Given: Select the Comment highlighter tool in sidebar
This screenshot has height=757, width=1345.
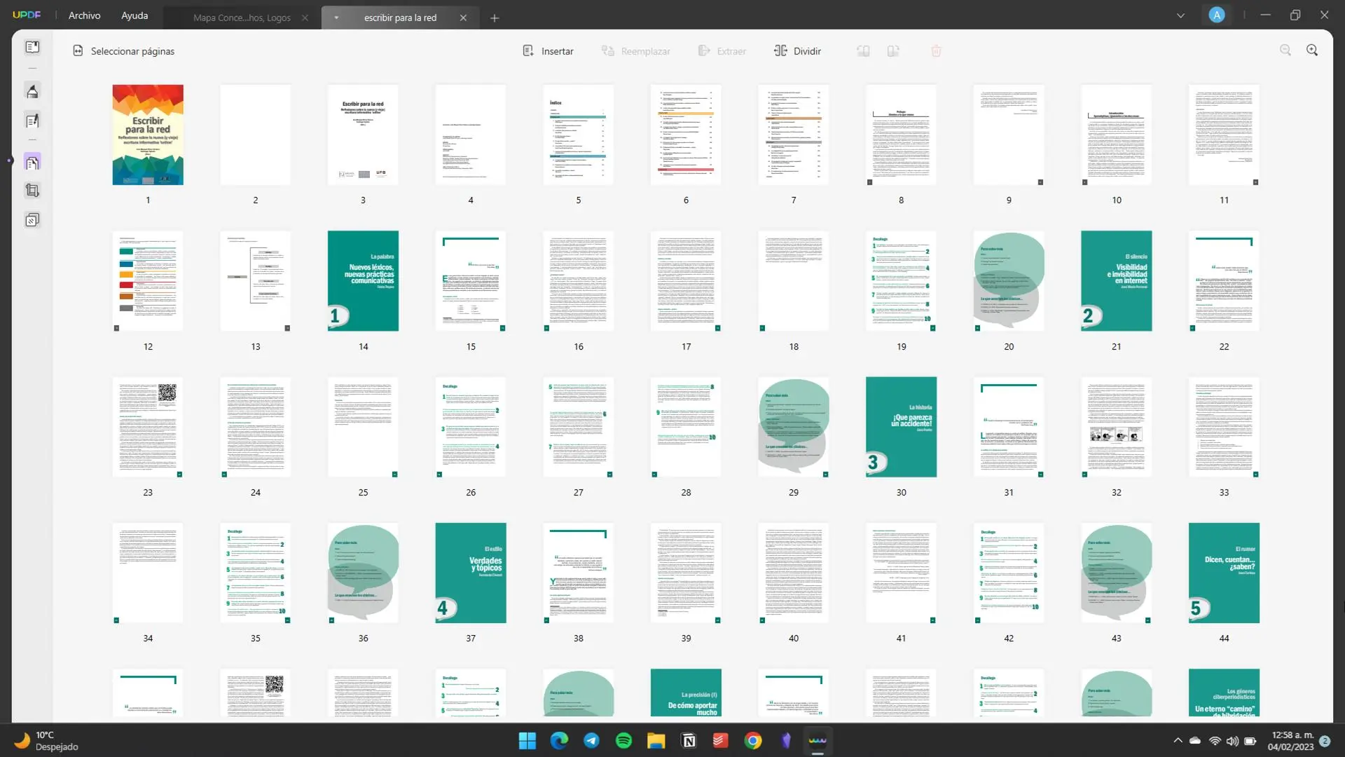Looking at the screenshot, I should (x=32, y=91).
